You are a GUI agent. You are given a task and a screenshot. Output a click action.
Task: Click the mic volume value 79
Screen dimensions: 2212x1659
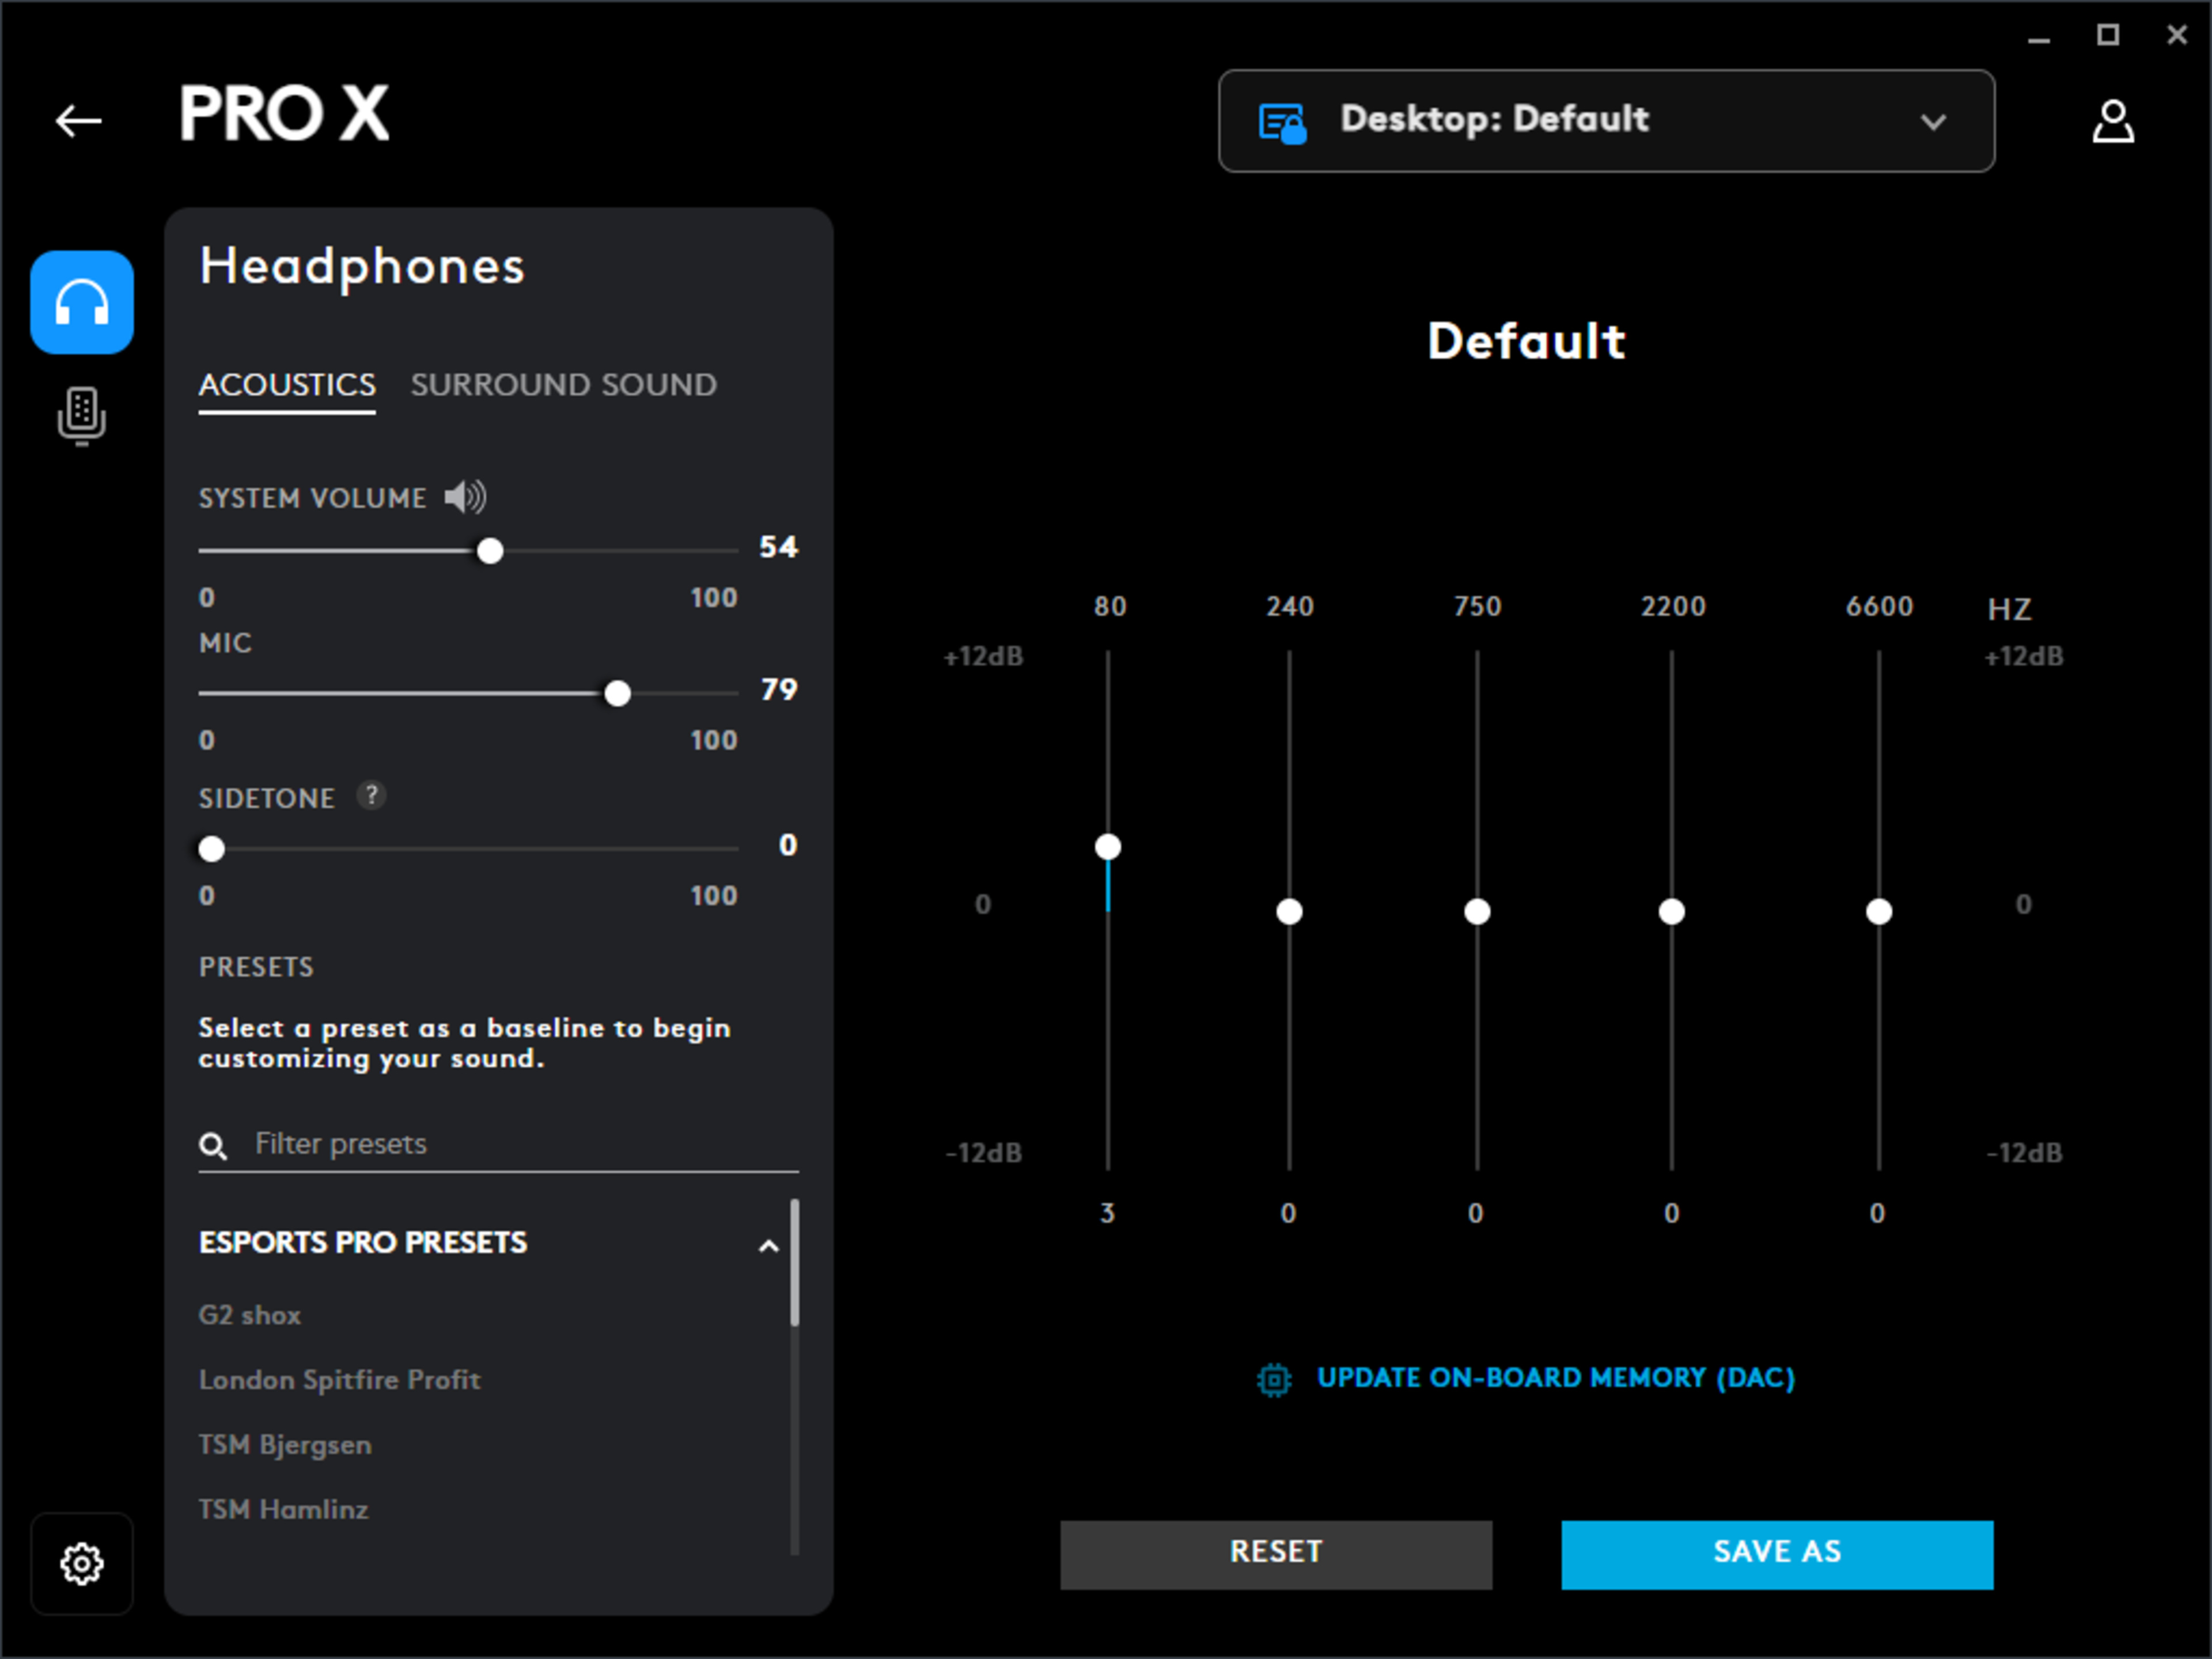coord(779,690)
